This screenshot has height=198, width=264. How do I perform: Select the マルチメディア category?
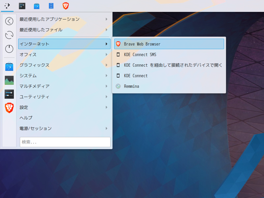pos(64,86)
